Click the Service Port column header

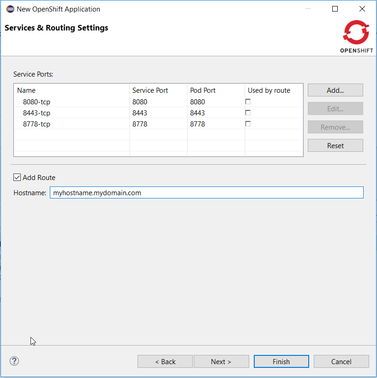pyautogui.click(x=150, y=90)
